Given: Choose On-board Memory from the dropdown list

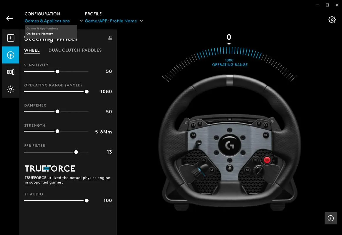Looking at the screenshot, I should [40, 33].
